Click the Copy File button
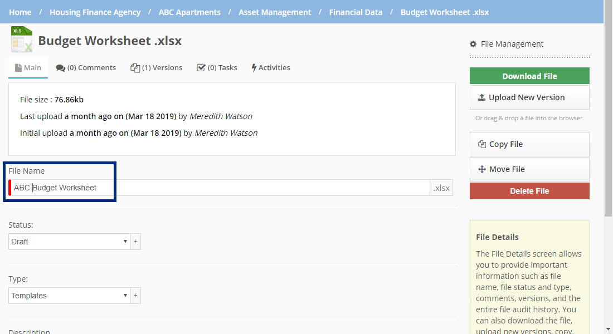This screenshot has height=334, width=613. (x=529, y=144)
